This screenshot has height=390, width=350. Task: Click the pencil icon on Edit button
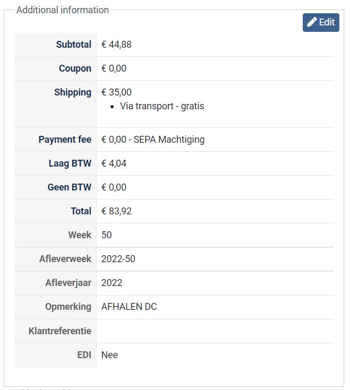coord(312,22)
